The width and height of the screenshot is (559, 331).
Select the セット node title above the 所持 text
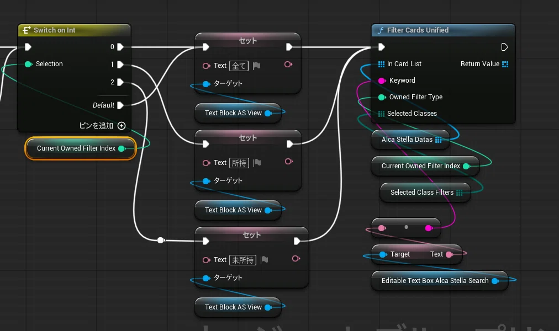point(248,138)
